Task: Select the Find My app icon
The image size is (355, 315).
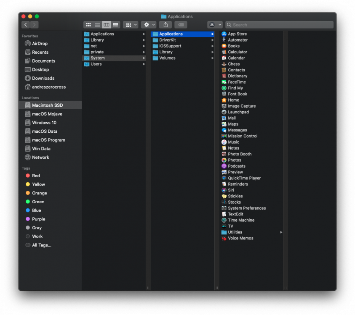Action: pos(224,88)
